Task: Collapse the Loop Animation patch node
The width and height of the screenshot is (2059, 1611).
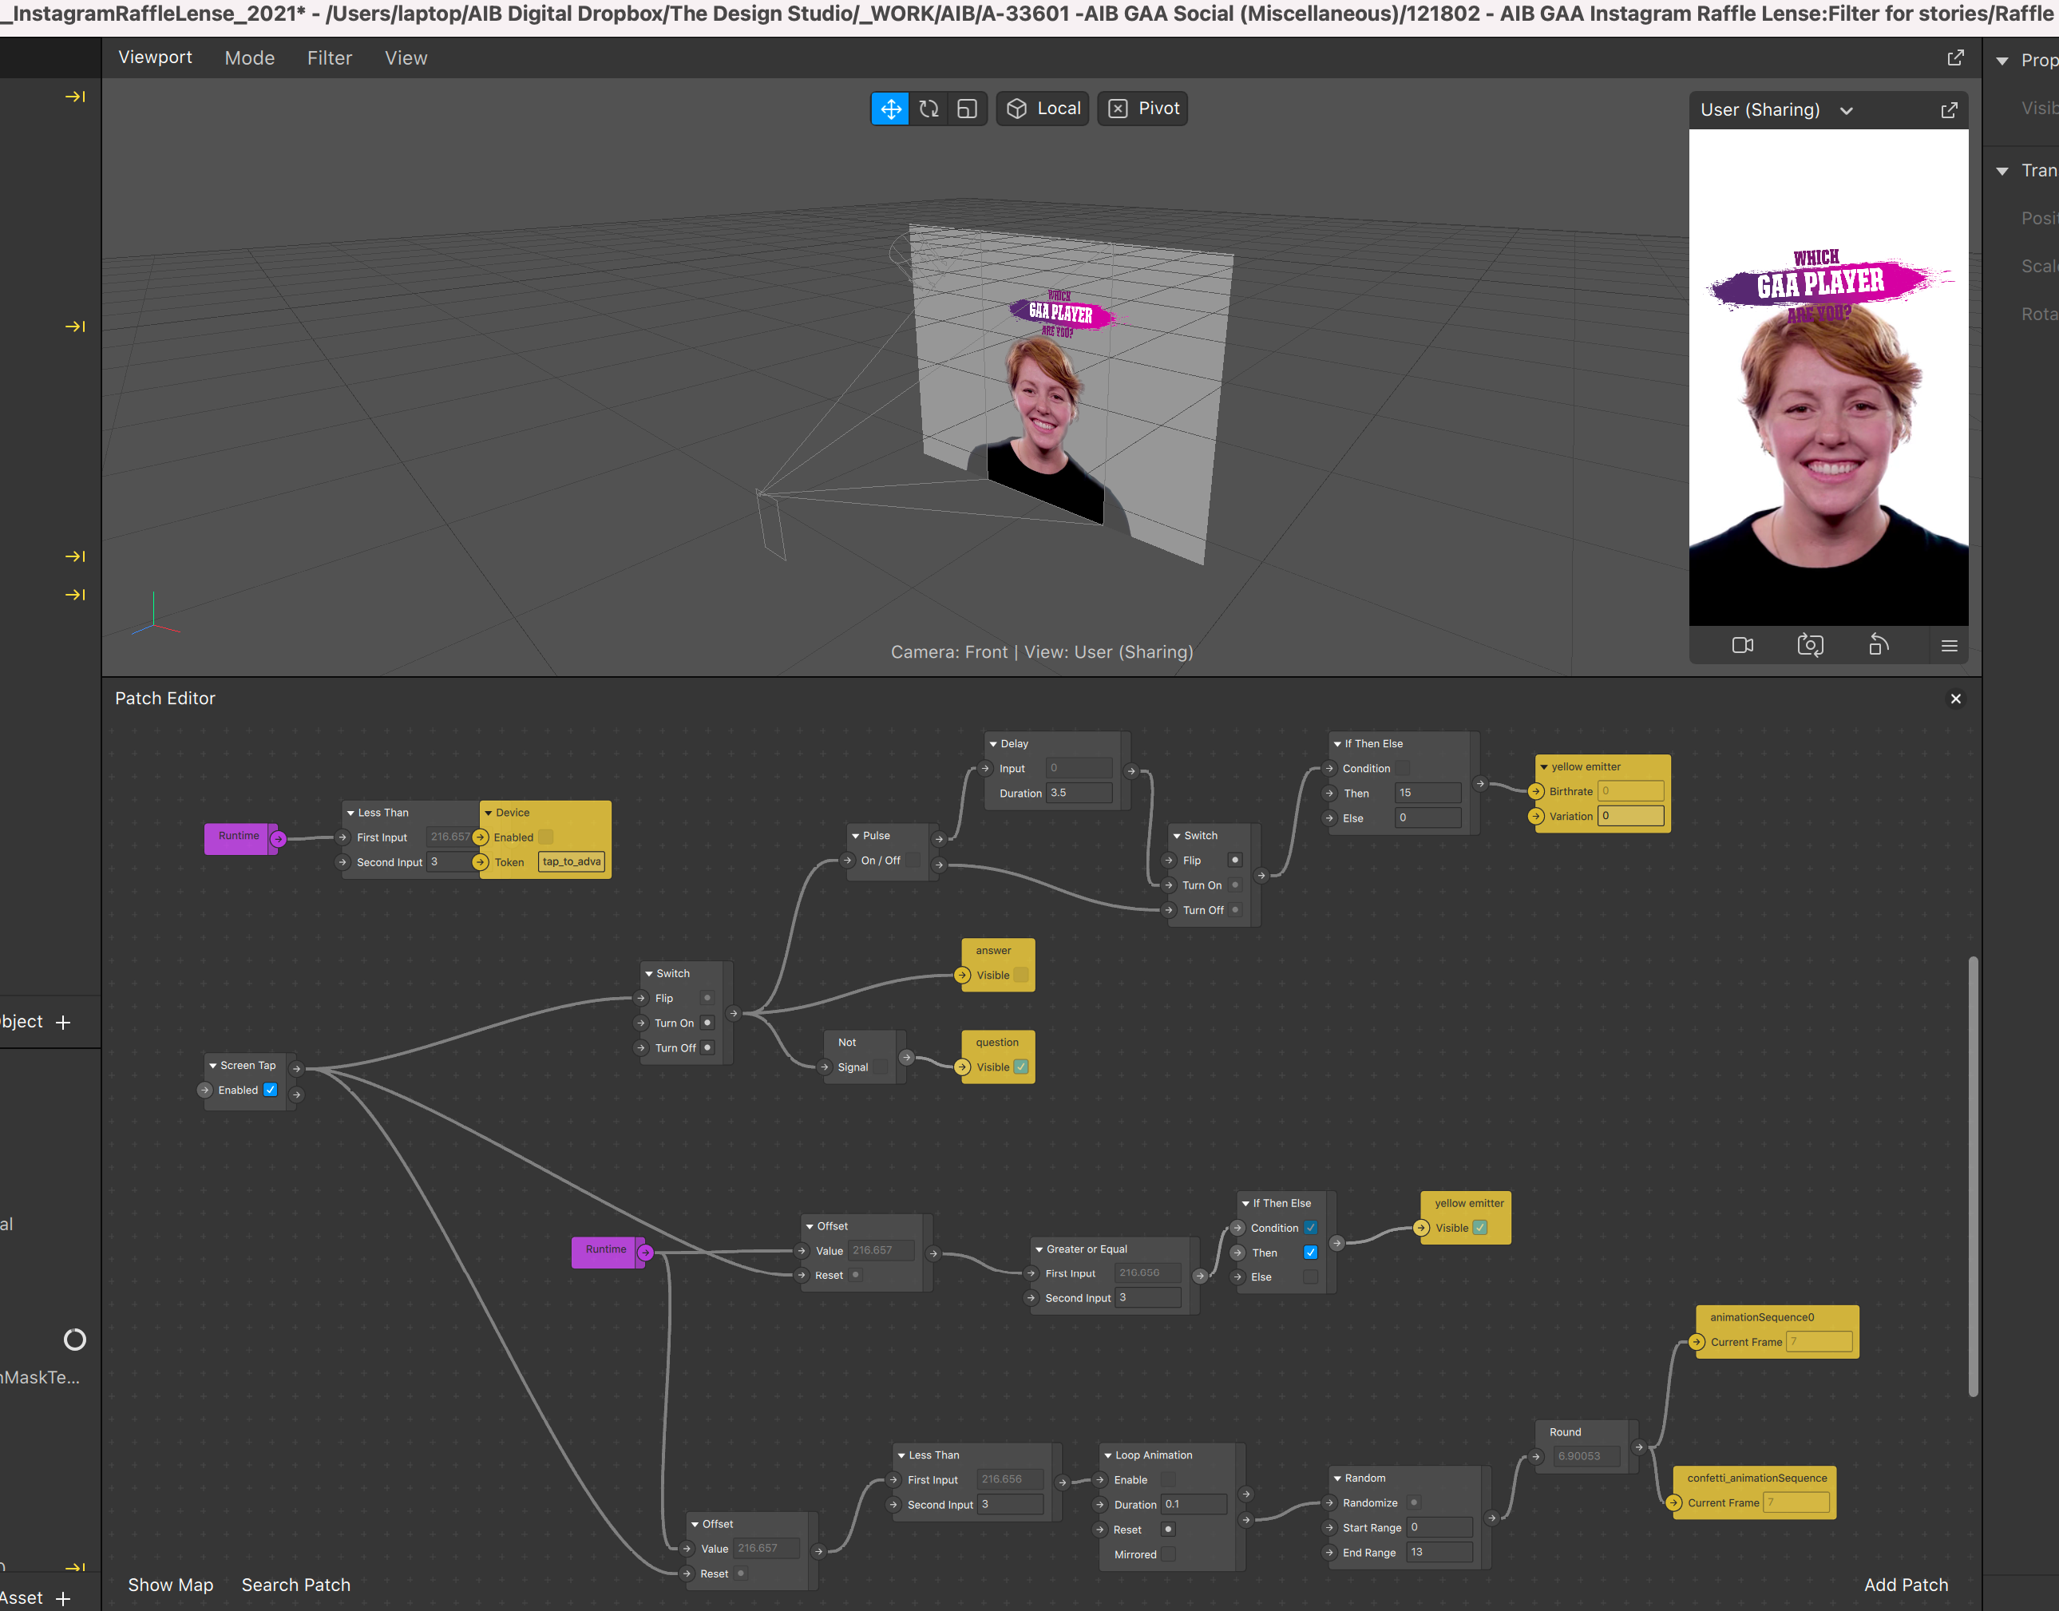Action: point(1107,1455)
